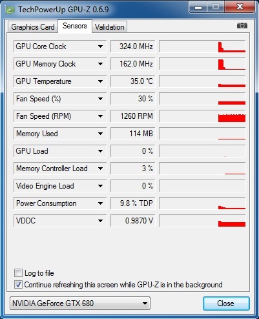
Task: Click the 35.0 °C temperature value field
Action: (132, 81)
